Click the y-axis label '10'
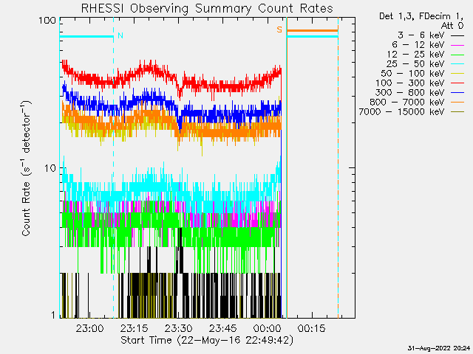The height and width of the screenshot is (354, 473). tap(50, 168)
